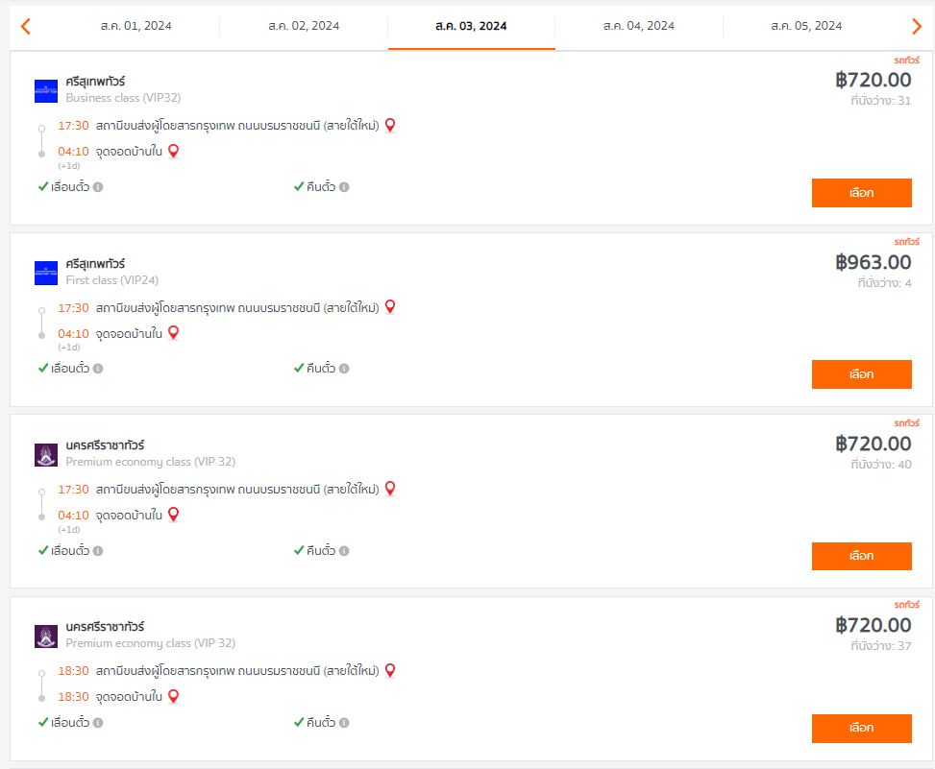Click info icon next to first trip's เลือกตั๋ว

(x=98, y=187)
